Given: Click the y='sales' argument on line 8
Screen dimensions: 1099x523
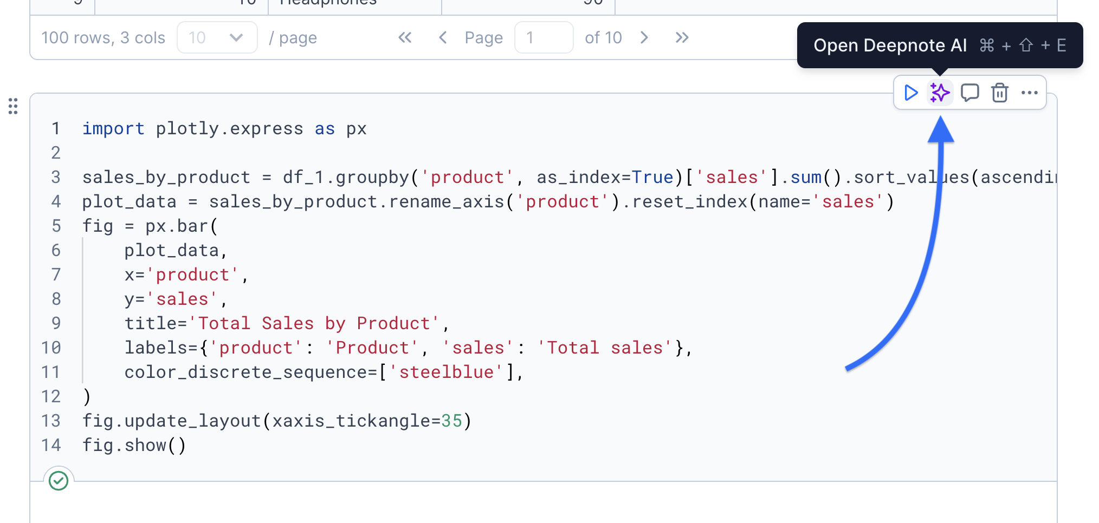Looking at the screenshot, I should 176,299.
